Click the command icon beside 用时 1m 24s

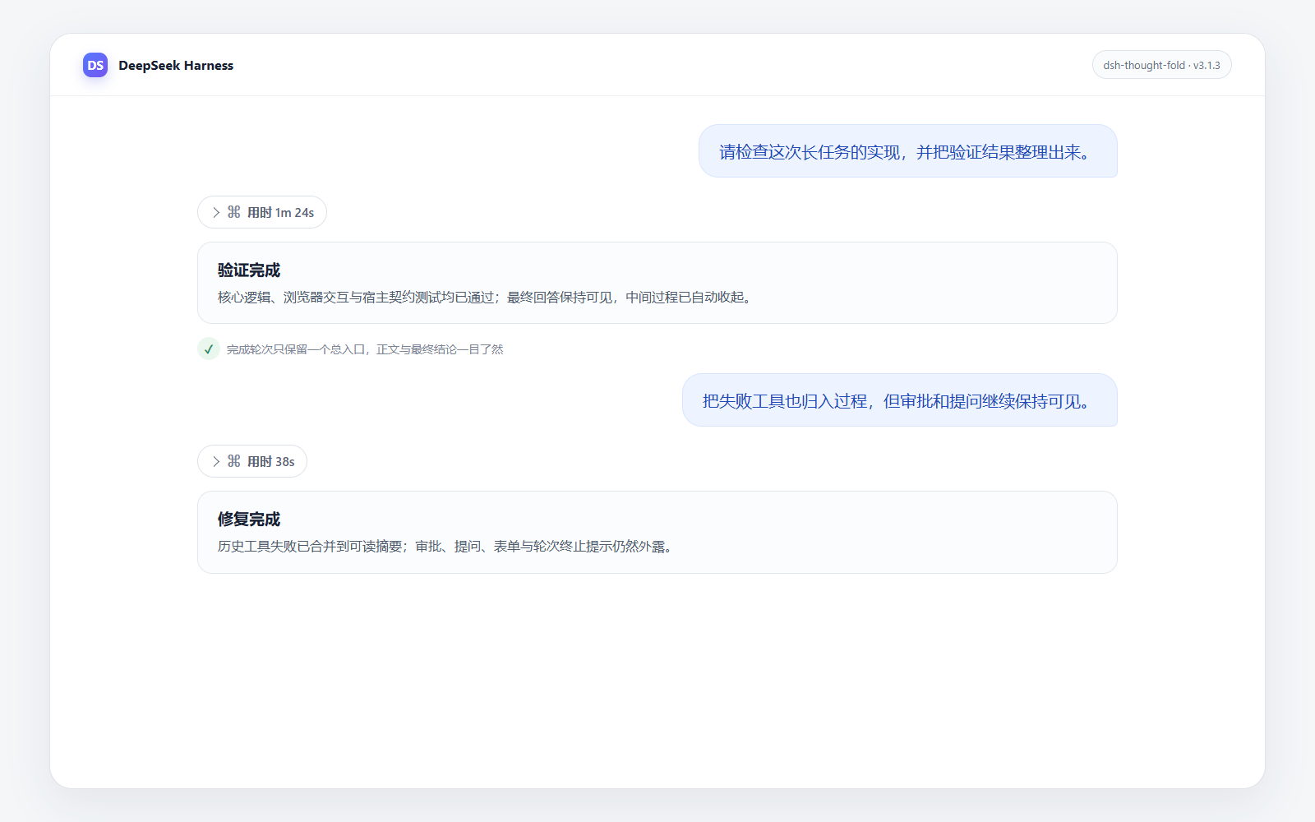click(234, 212)
